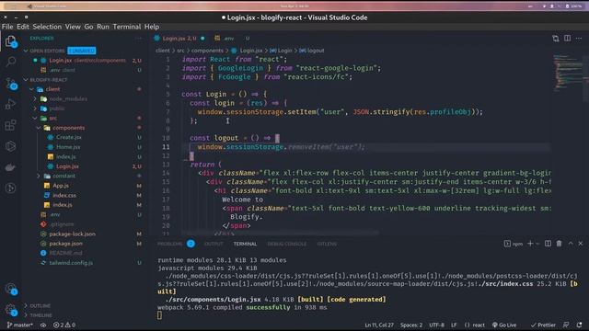
Task: Switch to the Output panel tab
Action: [214, 244]
